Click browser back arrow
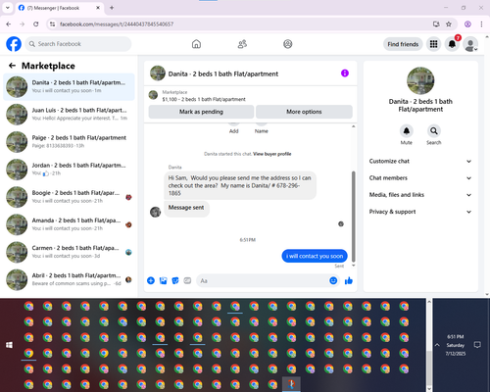The image size is (490, 392). point(9,24)
